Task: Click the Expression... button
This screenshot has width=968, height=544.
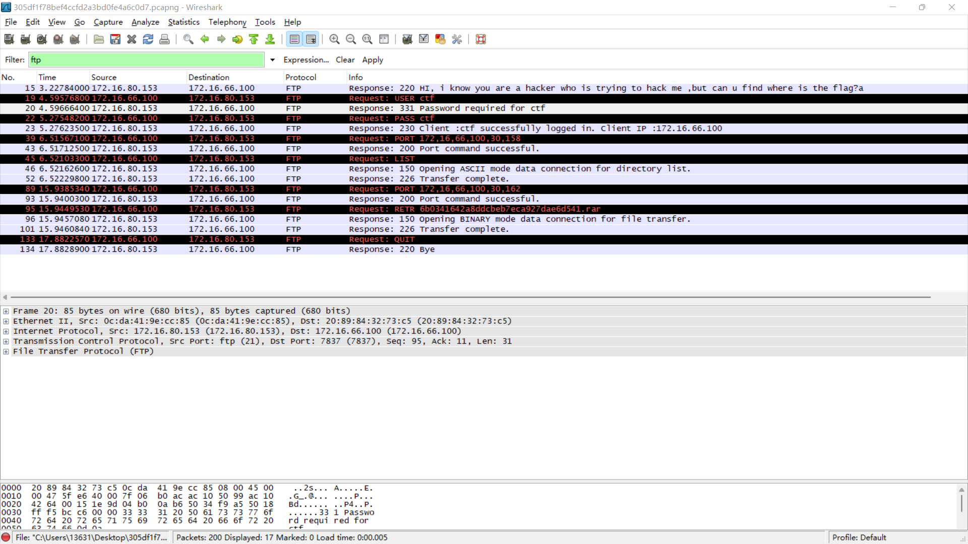Action: 306,60
